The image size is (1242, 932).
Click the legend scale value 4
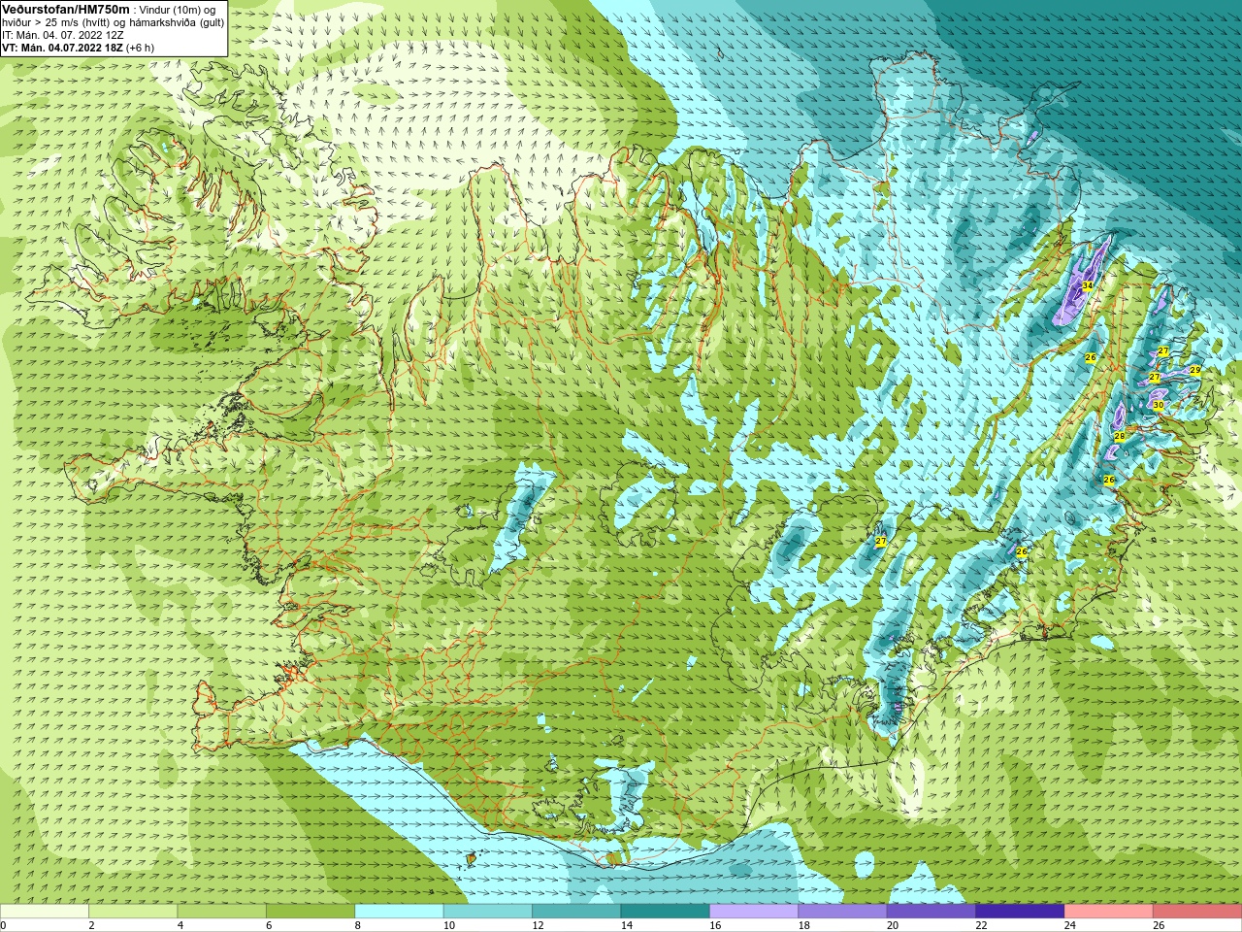tap(180, 925)
